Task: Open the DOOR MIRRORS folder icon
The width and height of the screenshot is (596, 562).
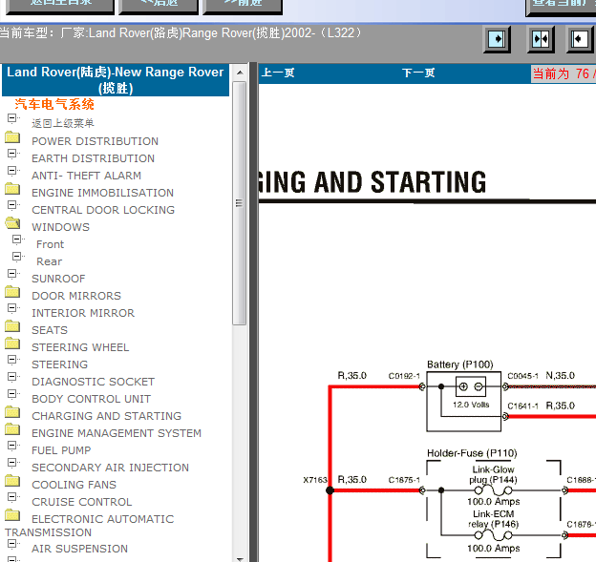Action: (12, 292)
